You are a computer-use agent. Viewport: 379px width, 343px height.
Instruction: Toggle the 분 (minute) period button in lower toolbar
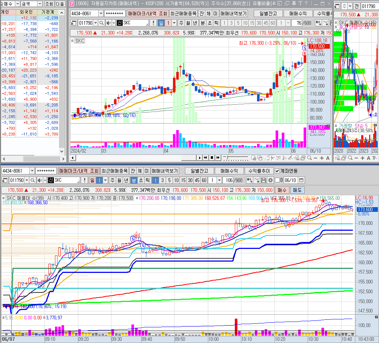coord(134,180)
